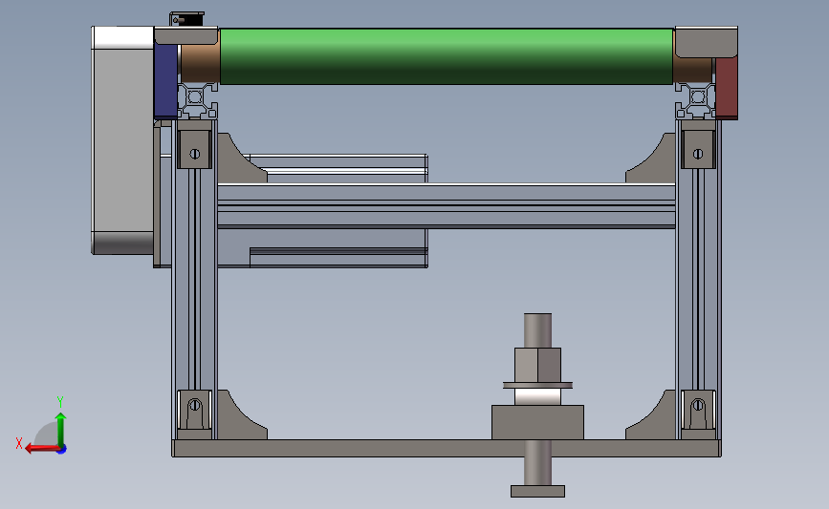Select the large light-gray motor housing

122,140
